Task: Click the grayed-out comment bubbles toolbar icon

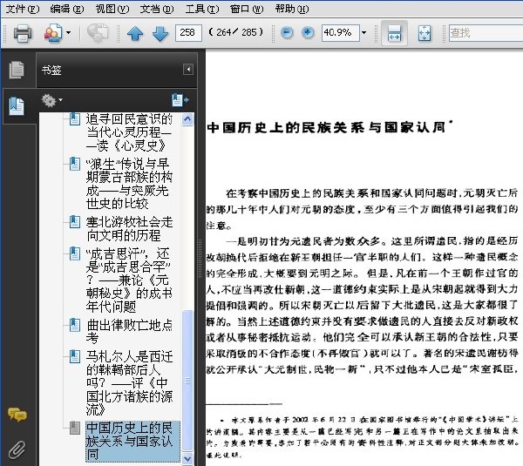Action: click(x=98, y=33)
